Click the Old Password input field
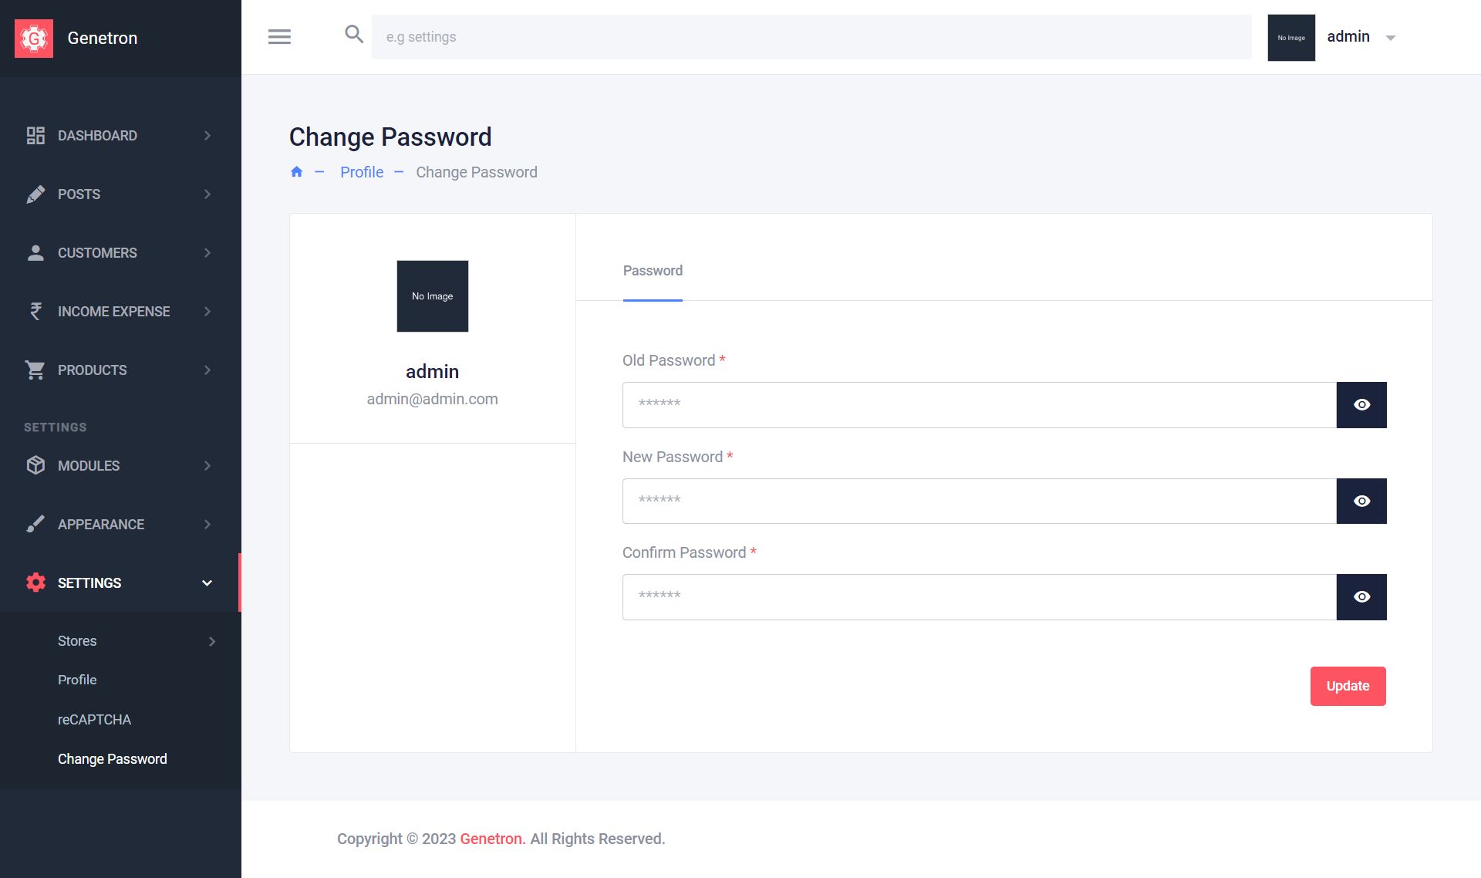1481x878 pixels. click(x=979, y=405)
